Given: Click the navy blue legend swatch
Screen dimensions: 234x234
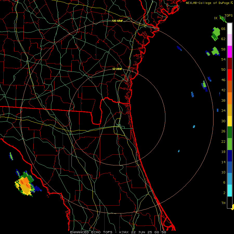Looking at the screenshot, I should [230, 156].
